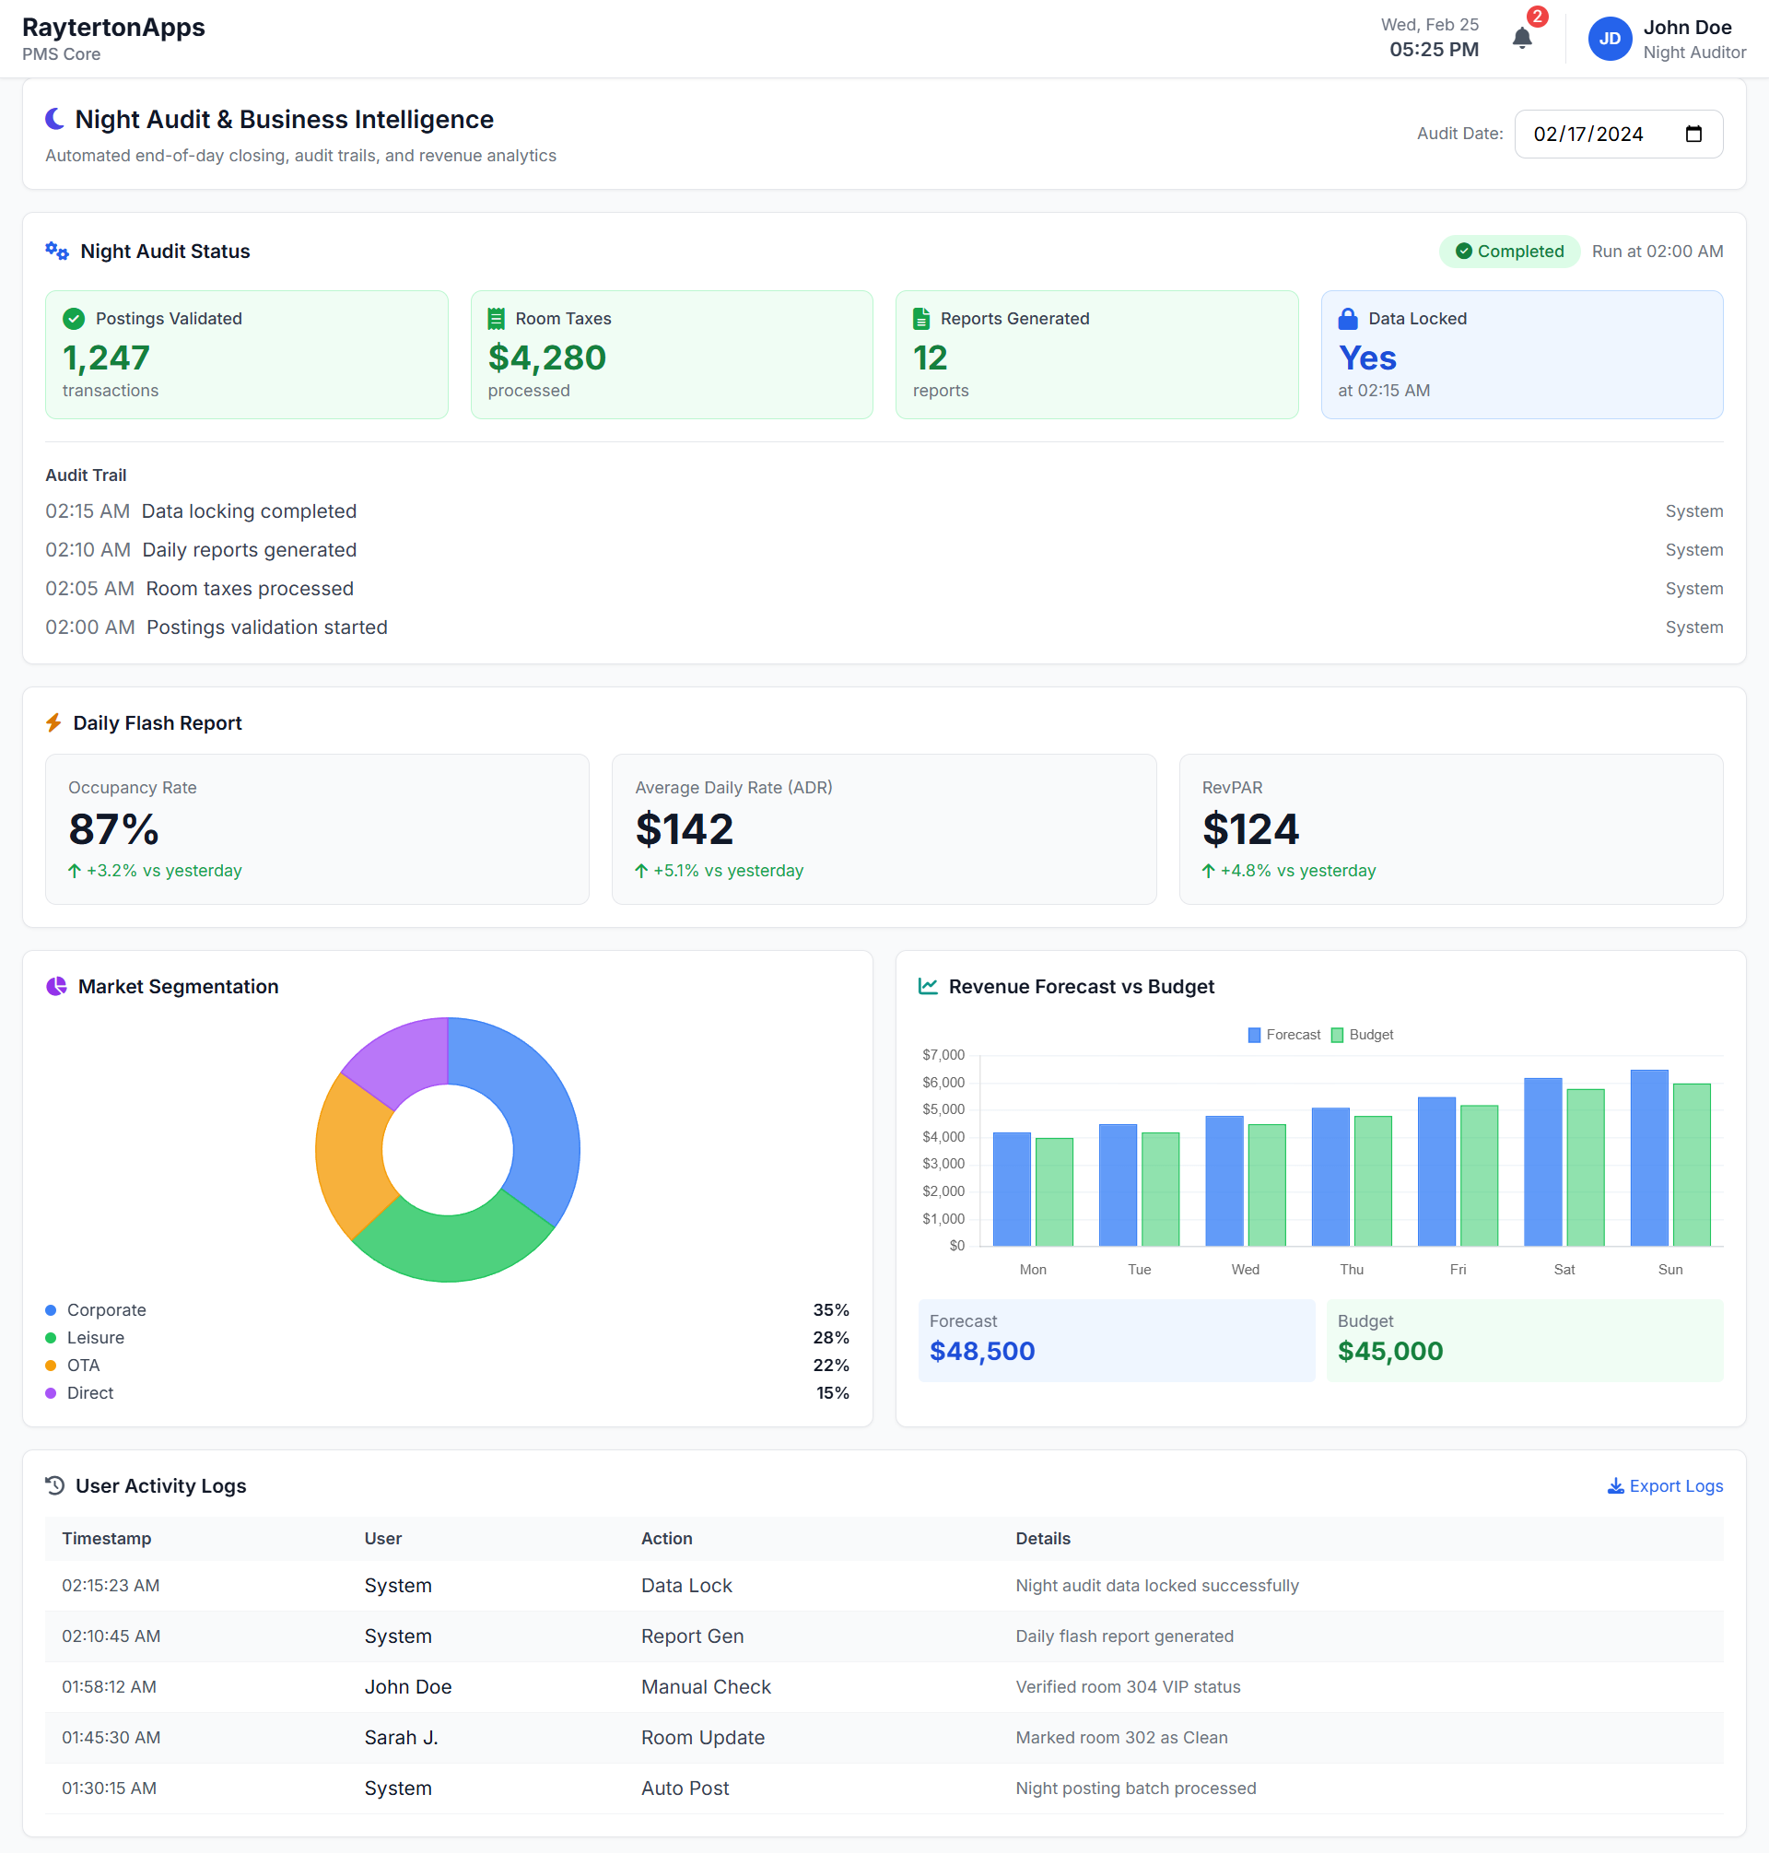Click the RaytertonApps logo
1769x1853 pixels.
(x=113, y=29)
